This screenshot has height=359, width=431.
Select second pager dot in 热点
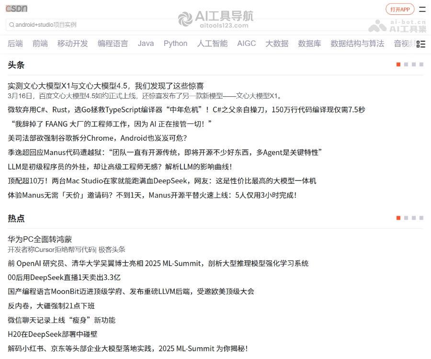[x=406, y=218]
